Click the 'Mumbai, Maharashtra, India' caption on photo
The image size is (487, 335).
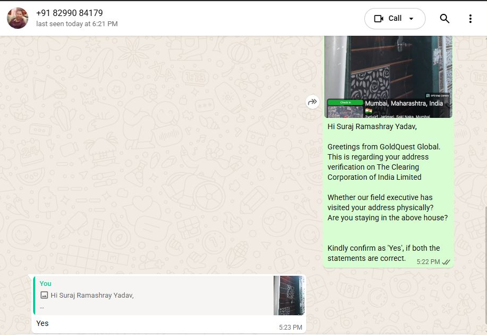404,103
